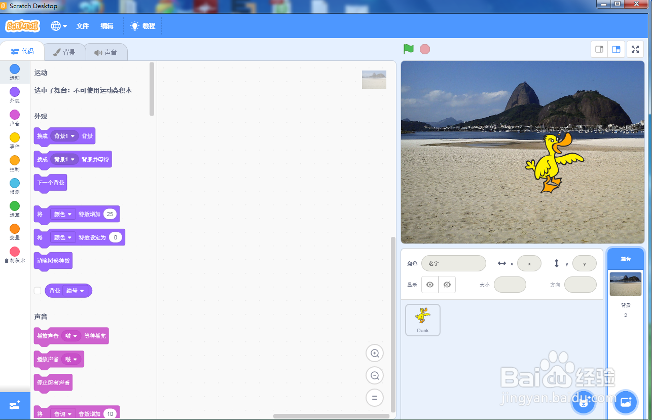Tick the 背景 编号 reporter checkbox

pyautogui.click(x=37, y=291)
